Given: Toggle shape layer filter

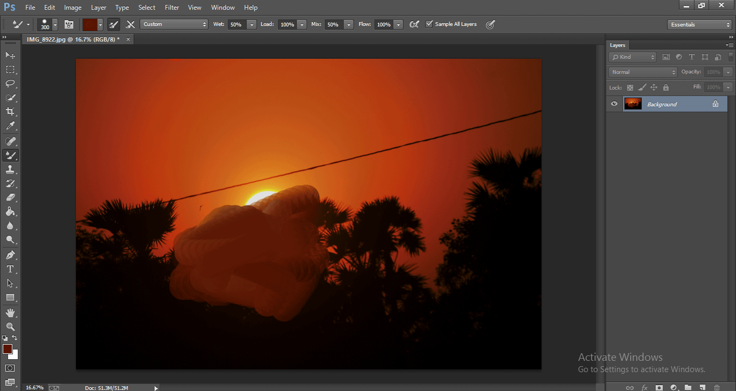Looking at the screenshot, I should tap(705, 57).
